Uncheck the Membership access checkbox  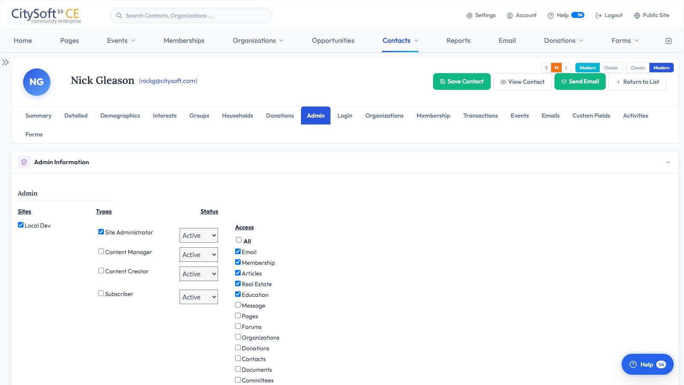tap(238, 262)
